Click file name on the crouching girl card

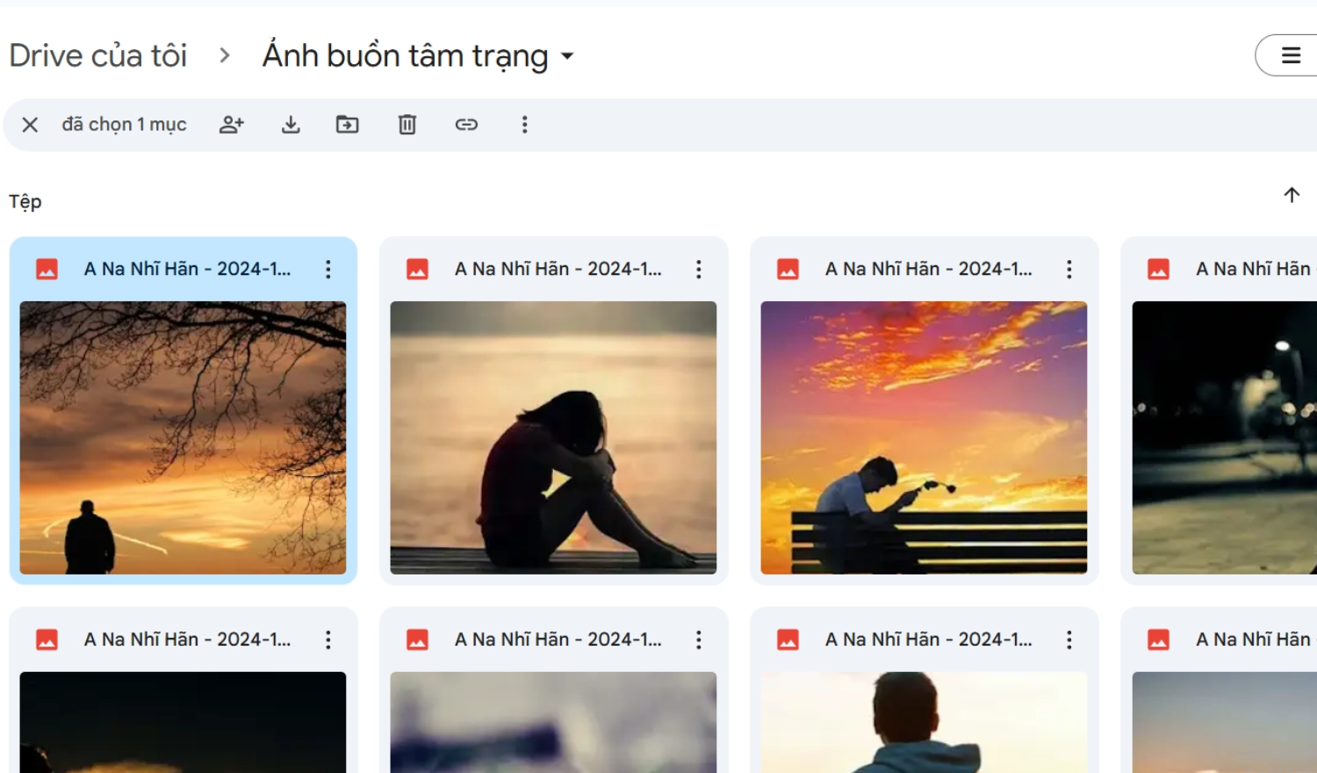pyautogui.click(x=558, y=270)
